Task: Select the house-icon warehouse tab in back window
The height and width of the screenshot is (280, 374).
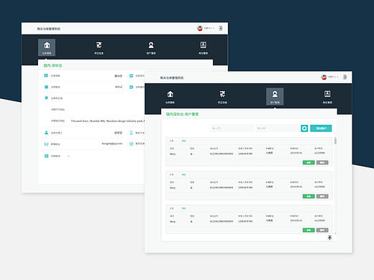Action: pos(47,47)
